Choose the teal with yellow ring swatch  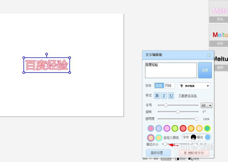(207, 128)
